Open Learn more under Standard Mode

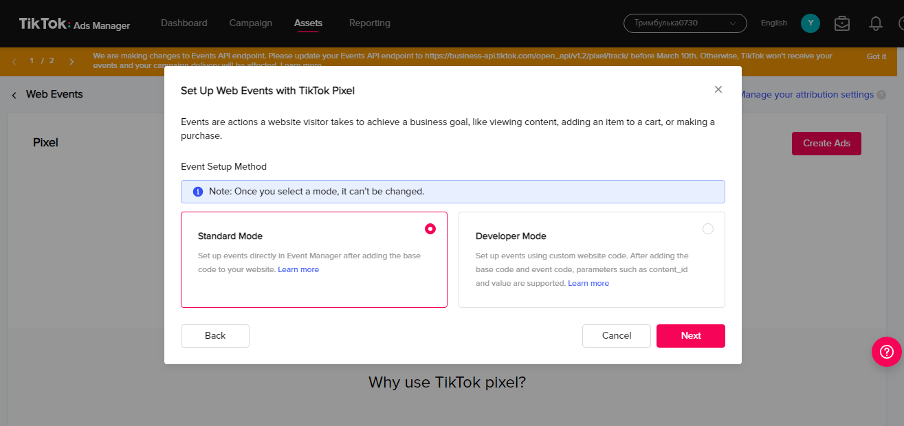pyautogui.click(x=298, y=269)
